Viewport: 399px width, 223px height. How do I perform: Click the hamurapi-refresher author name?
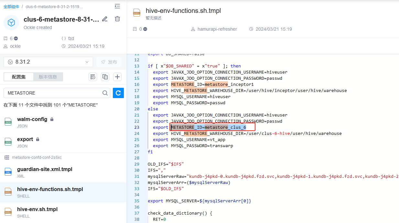pyautogui.click(x=217, y=29)
